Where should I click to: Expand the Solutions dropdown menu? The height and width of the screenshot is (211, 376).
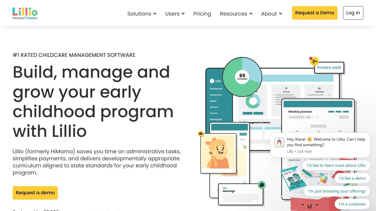pos(142,14)
